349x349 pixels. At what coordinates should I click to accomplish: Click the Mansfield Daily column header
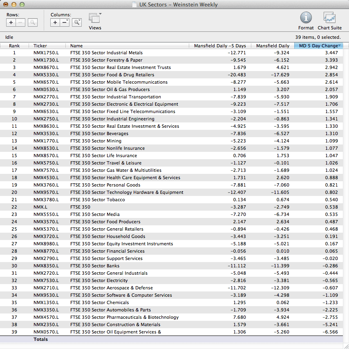(273, 46)
